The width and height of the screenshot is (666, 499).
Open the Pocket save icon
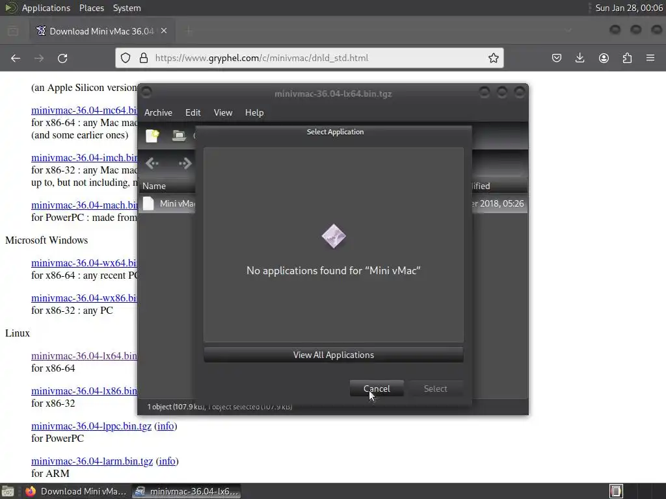click(x=557, y=58)
